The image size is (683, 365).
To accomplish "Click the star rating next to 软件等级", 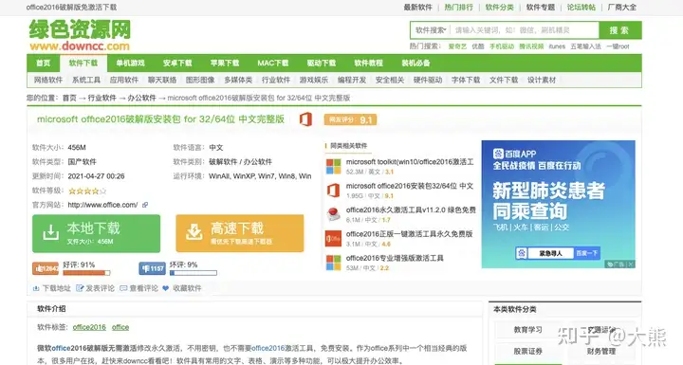I will [87, 191].
